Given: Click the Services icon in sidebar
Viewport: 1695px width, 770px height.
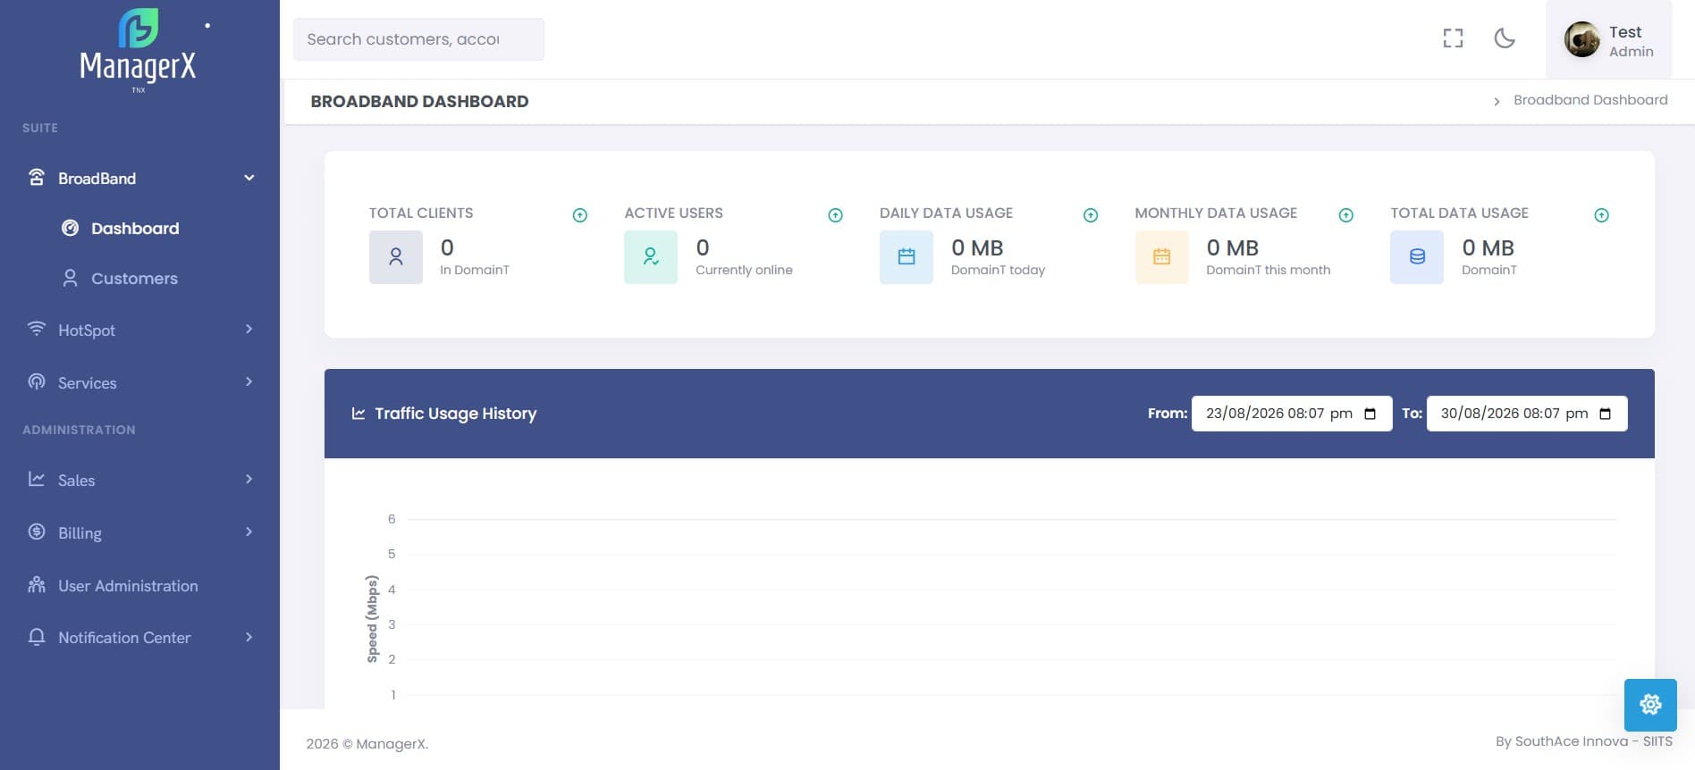Looking at the screenshot, I should point(37,381).
